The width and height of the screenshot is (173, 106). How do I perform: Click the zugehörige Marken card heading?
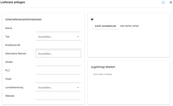(103, 67)
